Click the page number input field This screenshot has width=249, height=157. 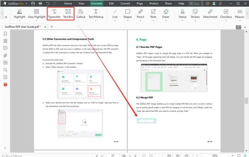[113, 155]
